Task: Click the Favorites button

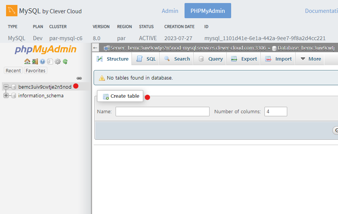Action: (x=36, y=70)
